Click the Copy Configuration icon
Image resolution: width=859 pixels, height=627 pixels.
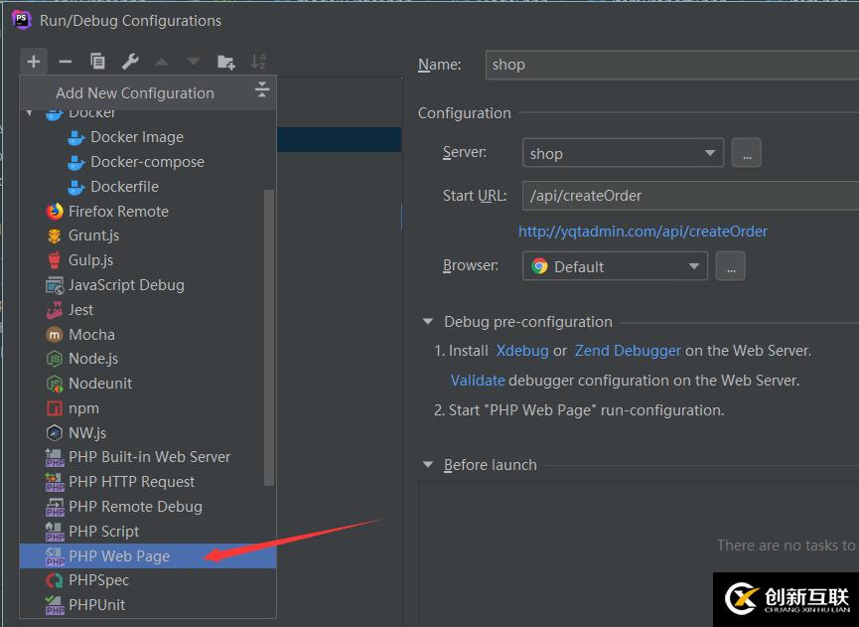[97, 62]
